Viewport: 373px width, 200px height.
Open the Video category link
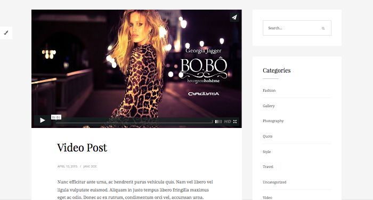point(267,197)
